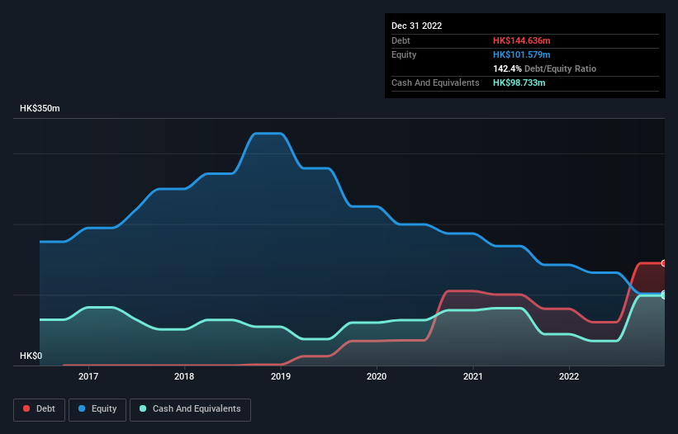The width and height of the screenshot is (678, 434).
Task: Click the red Debt endpoint marker on chart
Action: pyautogui.click(x=664, y=263)
